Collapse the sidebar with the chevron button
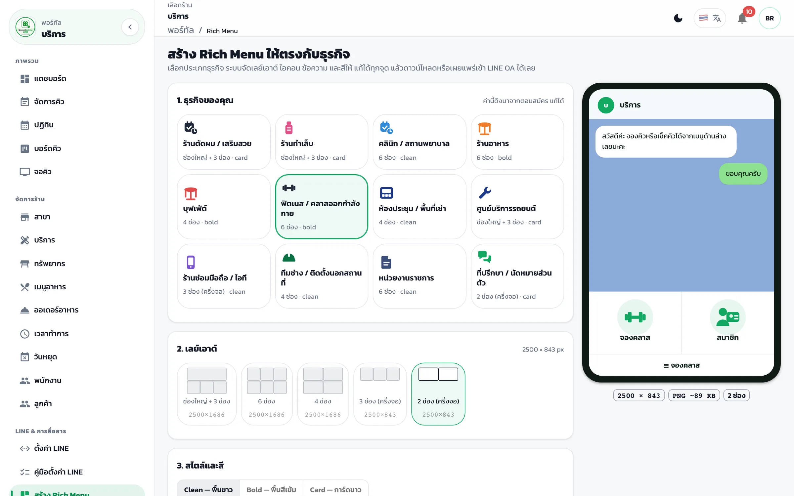794x496 pixels. [x=130, y=27]
